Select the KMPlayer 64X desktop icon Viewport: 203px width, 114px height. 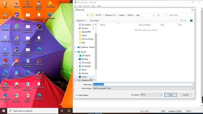pos(16,17)
